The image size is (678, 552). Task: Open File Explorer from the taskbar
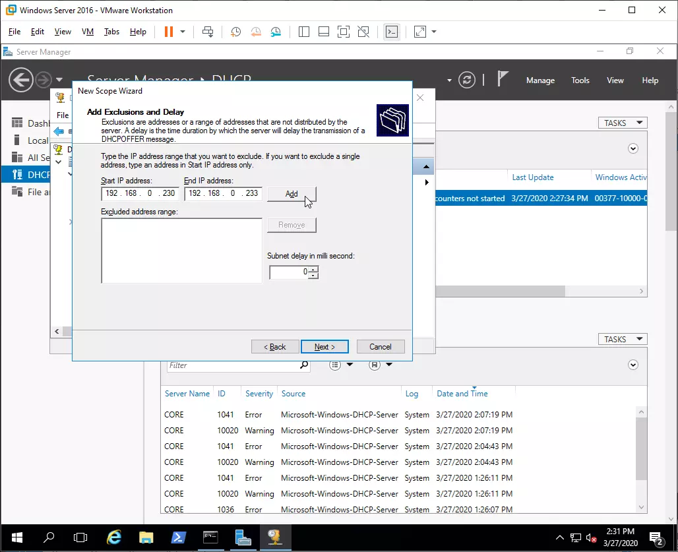point(146,537)
